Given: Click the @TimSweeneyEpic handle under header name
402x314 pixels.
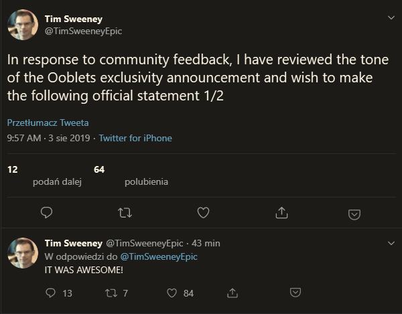Looking at the screenshot, I should coord(83,31).
